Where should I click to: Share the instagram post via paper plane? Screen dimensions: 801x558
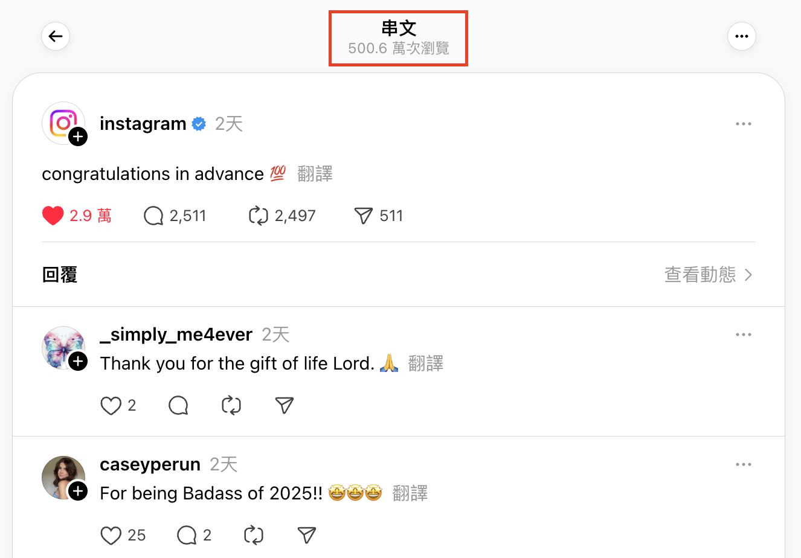(363, 216)
